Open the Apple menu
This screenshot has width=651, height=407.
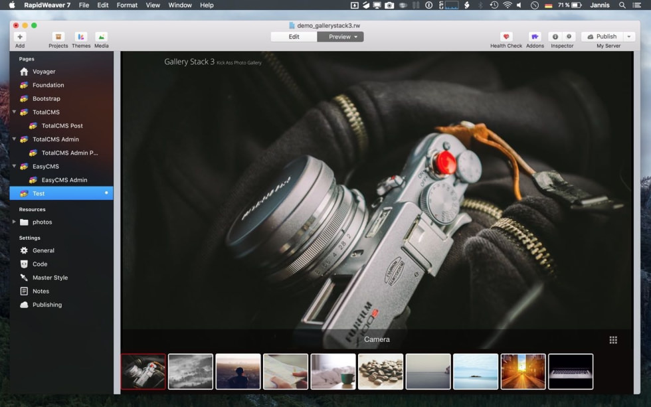[12, 5]
